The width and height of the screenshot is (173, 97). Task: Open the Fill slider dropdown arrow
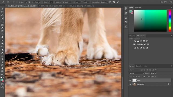click(155, 77)
